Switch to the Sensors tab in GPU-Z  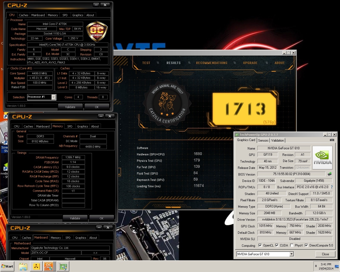pos(263,141)
